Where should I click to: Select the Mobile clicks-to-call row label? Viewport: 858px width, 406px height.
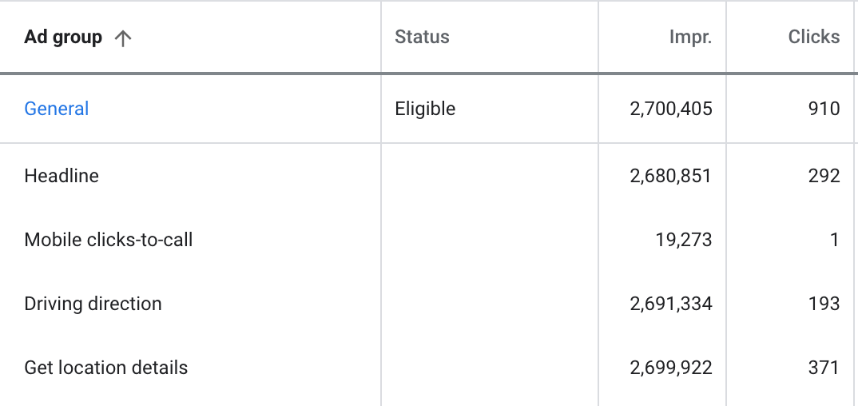[x=109, y=240]
